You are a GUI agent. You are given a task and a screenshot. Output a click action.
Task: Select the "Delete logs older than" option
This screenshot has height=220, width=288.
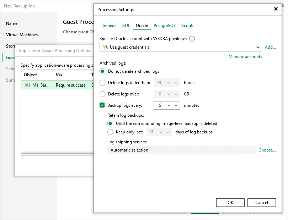pyautogui.click(x=103, y=83)
